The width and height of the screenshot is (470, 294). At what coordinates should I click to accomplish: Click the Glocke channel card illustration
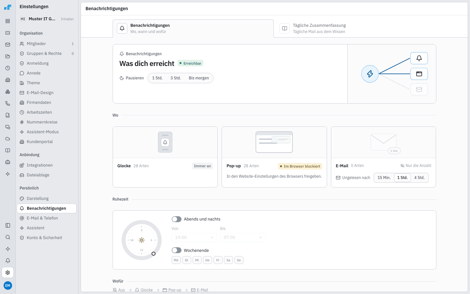point(165,142)
